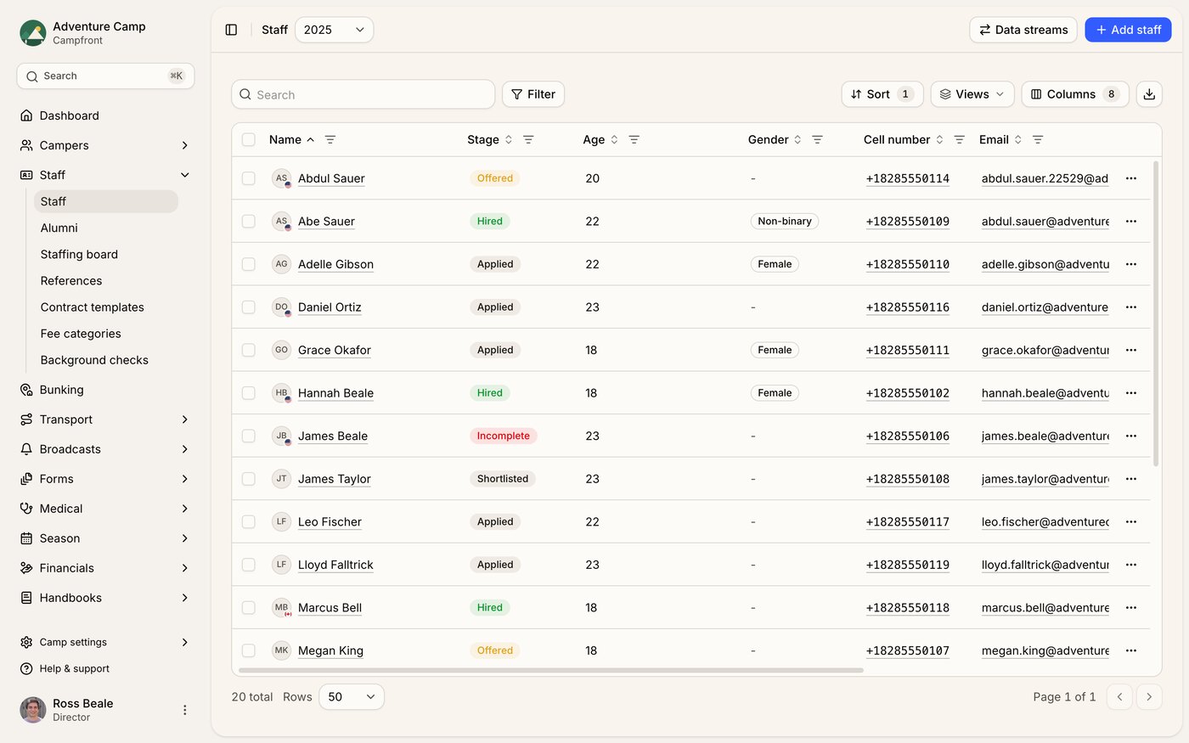Viewport: 1189px width, 743px height.
Task: Click the Data streams button
Action: tap(1023, 30)
